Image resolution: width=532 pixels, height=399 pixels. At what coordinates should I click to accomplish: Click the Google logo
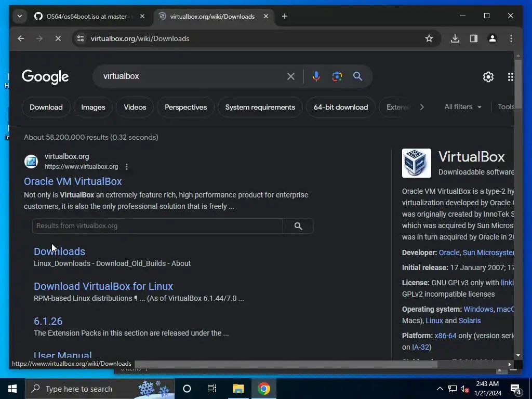[x=45, y=77]
